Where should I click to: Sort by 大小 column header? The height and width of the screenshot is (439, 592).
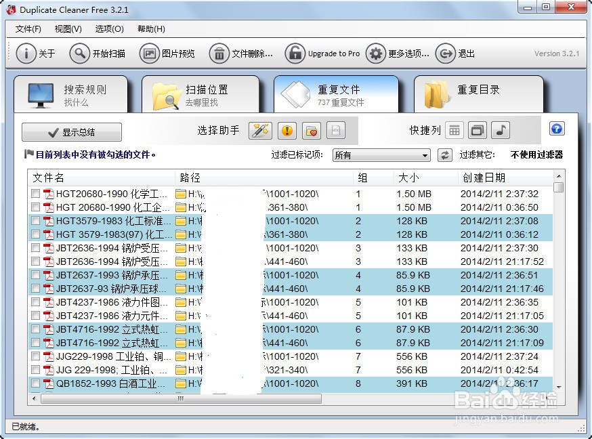point(425,177)
